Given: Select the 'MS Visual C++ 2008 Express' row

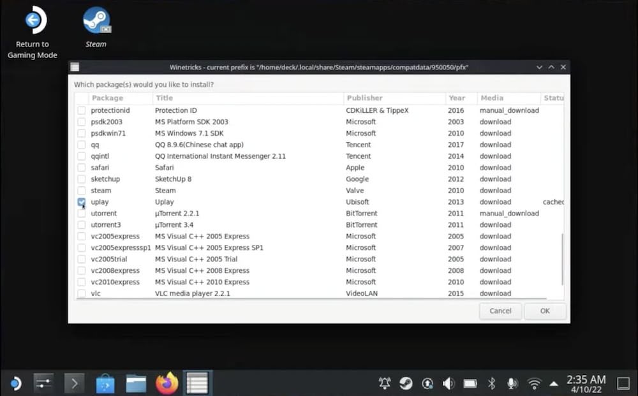Looking at the screenshot, I should (320, 270).
